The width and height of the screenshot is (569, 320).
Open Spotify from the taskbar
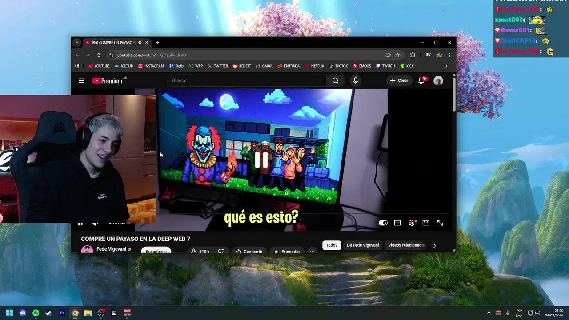point(36,313)
